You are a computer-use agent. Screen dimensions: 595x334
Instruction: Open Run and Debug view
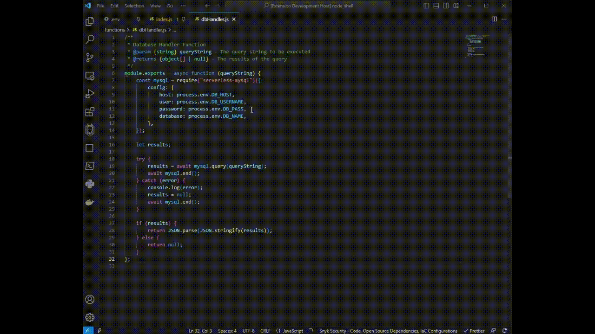90,94
